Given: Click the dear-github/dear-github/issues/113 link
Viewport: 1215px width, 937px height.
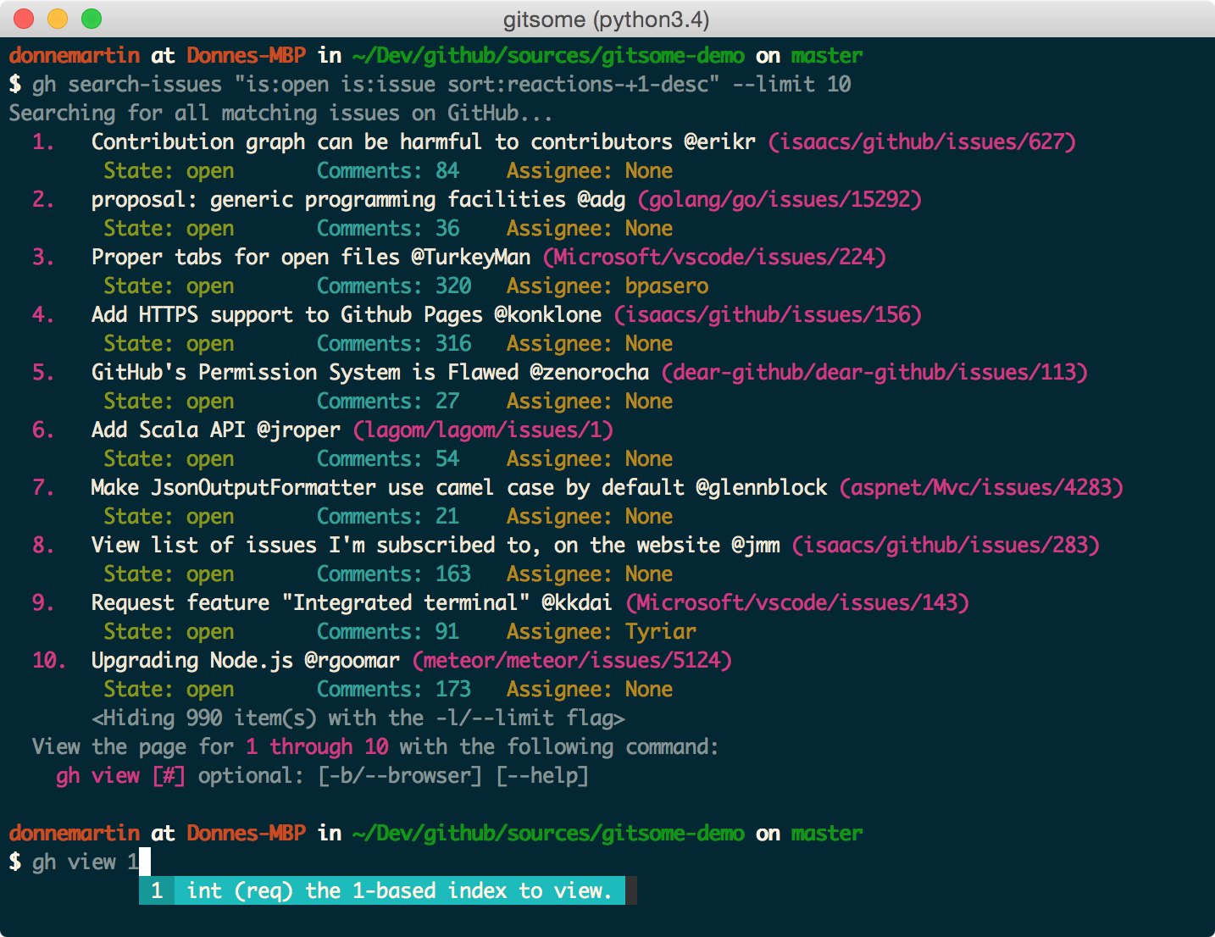Looking at the screenshot, I should [x=874, y=372].
